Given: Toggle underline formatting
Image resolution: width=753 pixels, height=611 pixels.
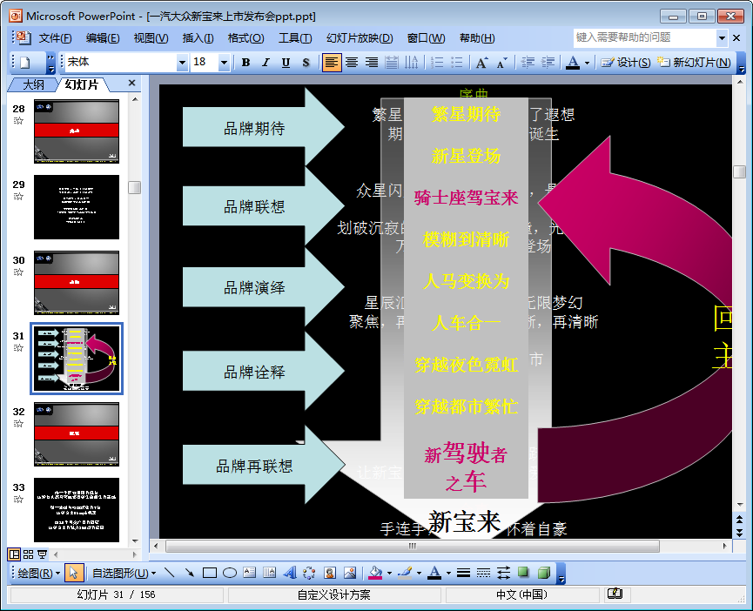Looking at the screenshot, I should point(286,63).
